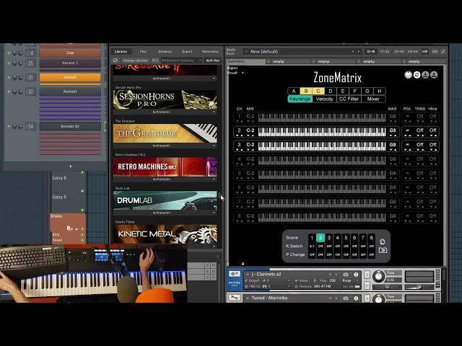Viewport: 462px width, 346px height.
Task: Click the camera snapshot icon for Tuned - Marimba
Action: [x=346, y=298]
